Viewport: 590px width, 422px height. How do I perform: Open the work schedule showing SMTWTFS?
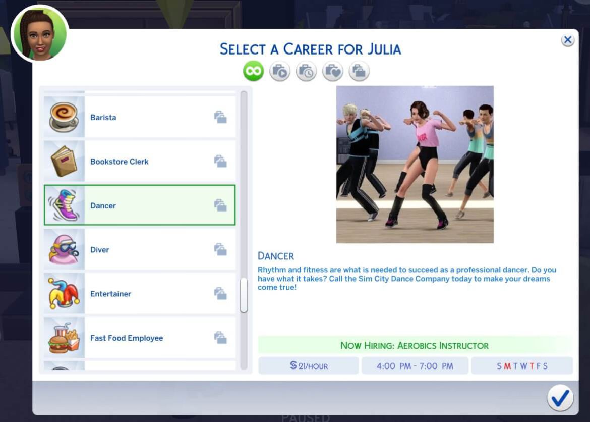522,365
